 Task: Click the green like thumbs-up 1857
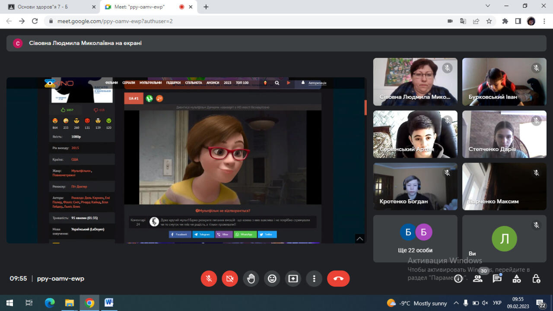(67, 110)
